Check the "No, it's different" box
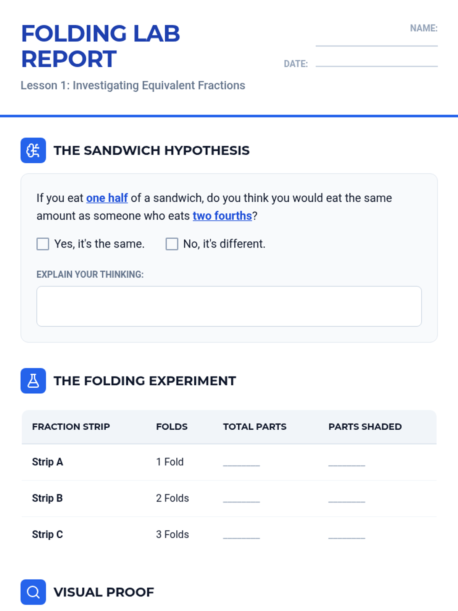 172,244
